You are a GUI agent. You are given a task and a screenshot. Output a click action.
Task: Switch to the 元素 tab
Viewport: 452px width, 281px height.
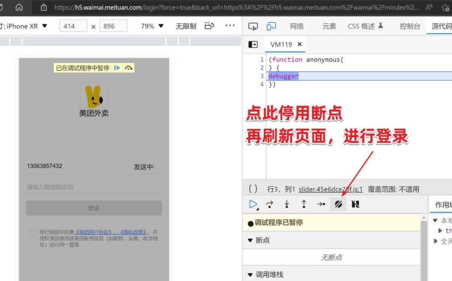(x=329, y=26)
